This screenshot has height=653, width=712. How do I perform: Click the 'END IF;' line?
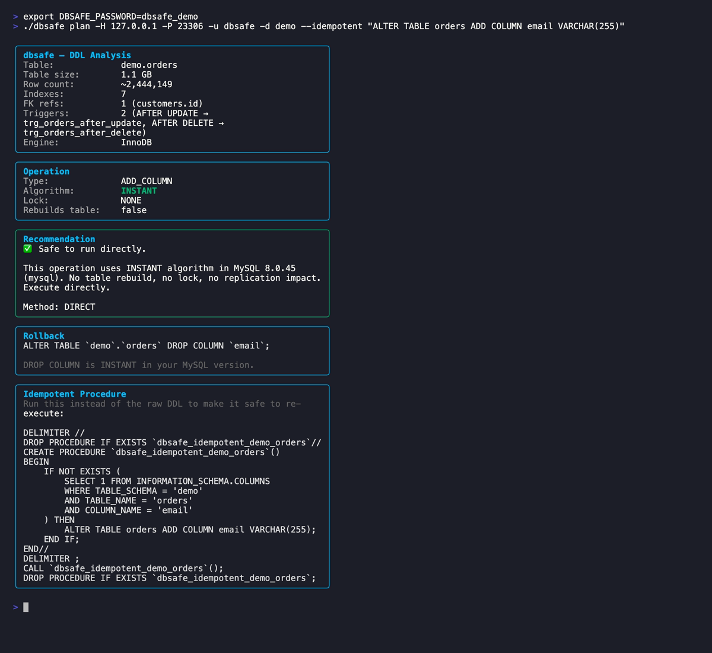(62, 540)
